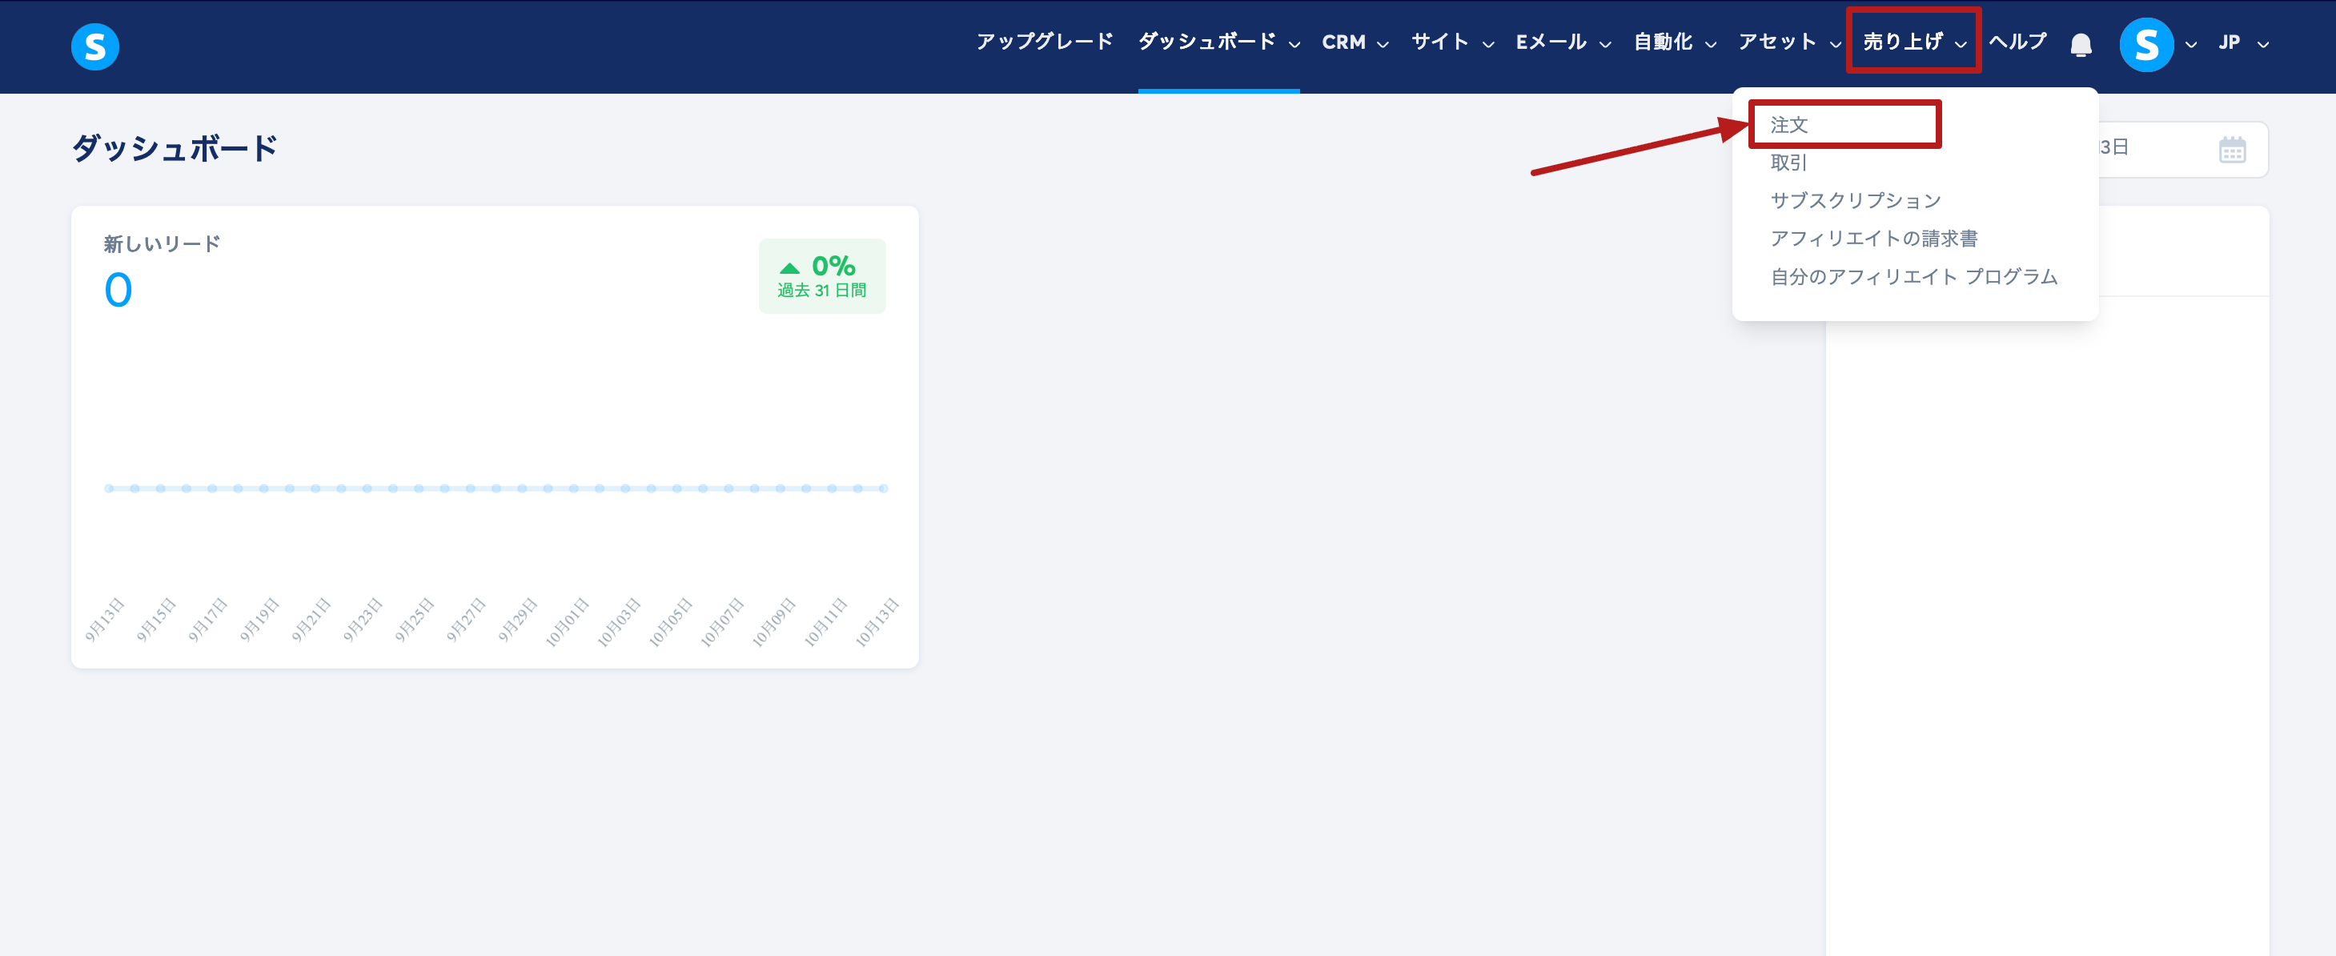This screenshot has width=2336, height=956.
Task: Click the アップグレード link
Action: click(x=1044, y=42)
